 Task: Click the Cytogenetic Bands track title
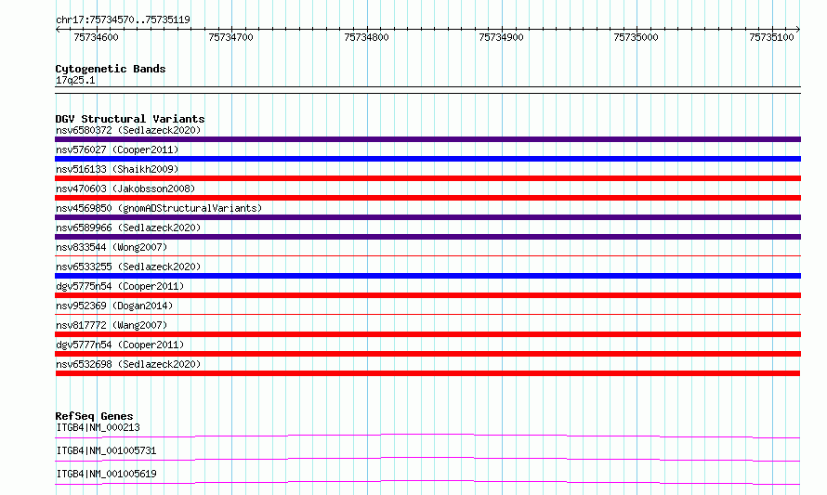[111, 69]
